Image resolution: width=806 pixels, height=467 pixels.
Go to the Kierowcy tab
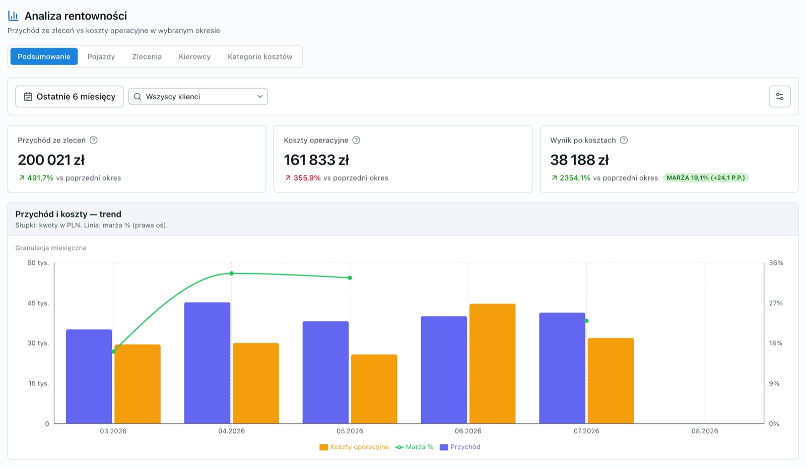coord(194,56)
